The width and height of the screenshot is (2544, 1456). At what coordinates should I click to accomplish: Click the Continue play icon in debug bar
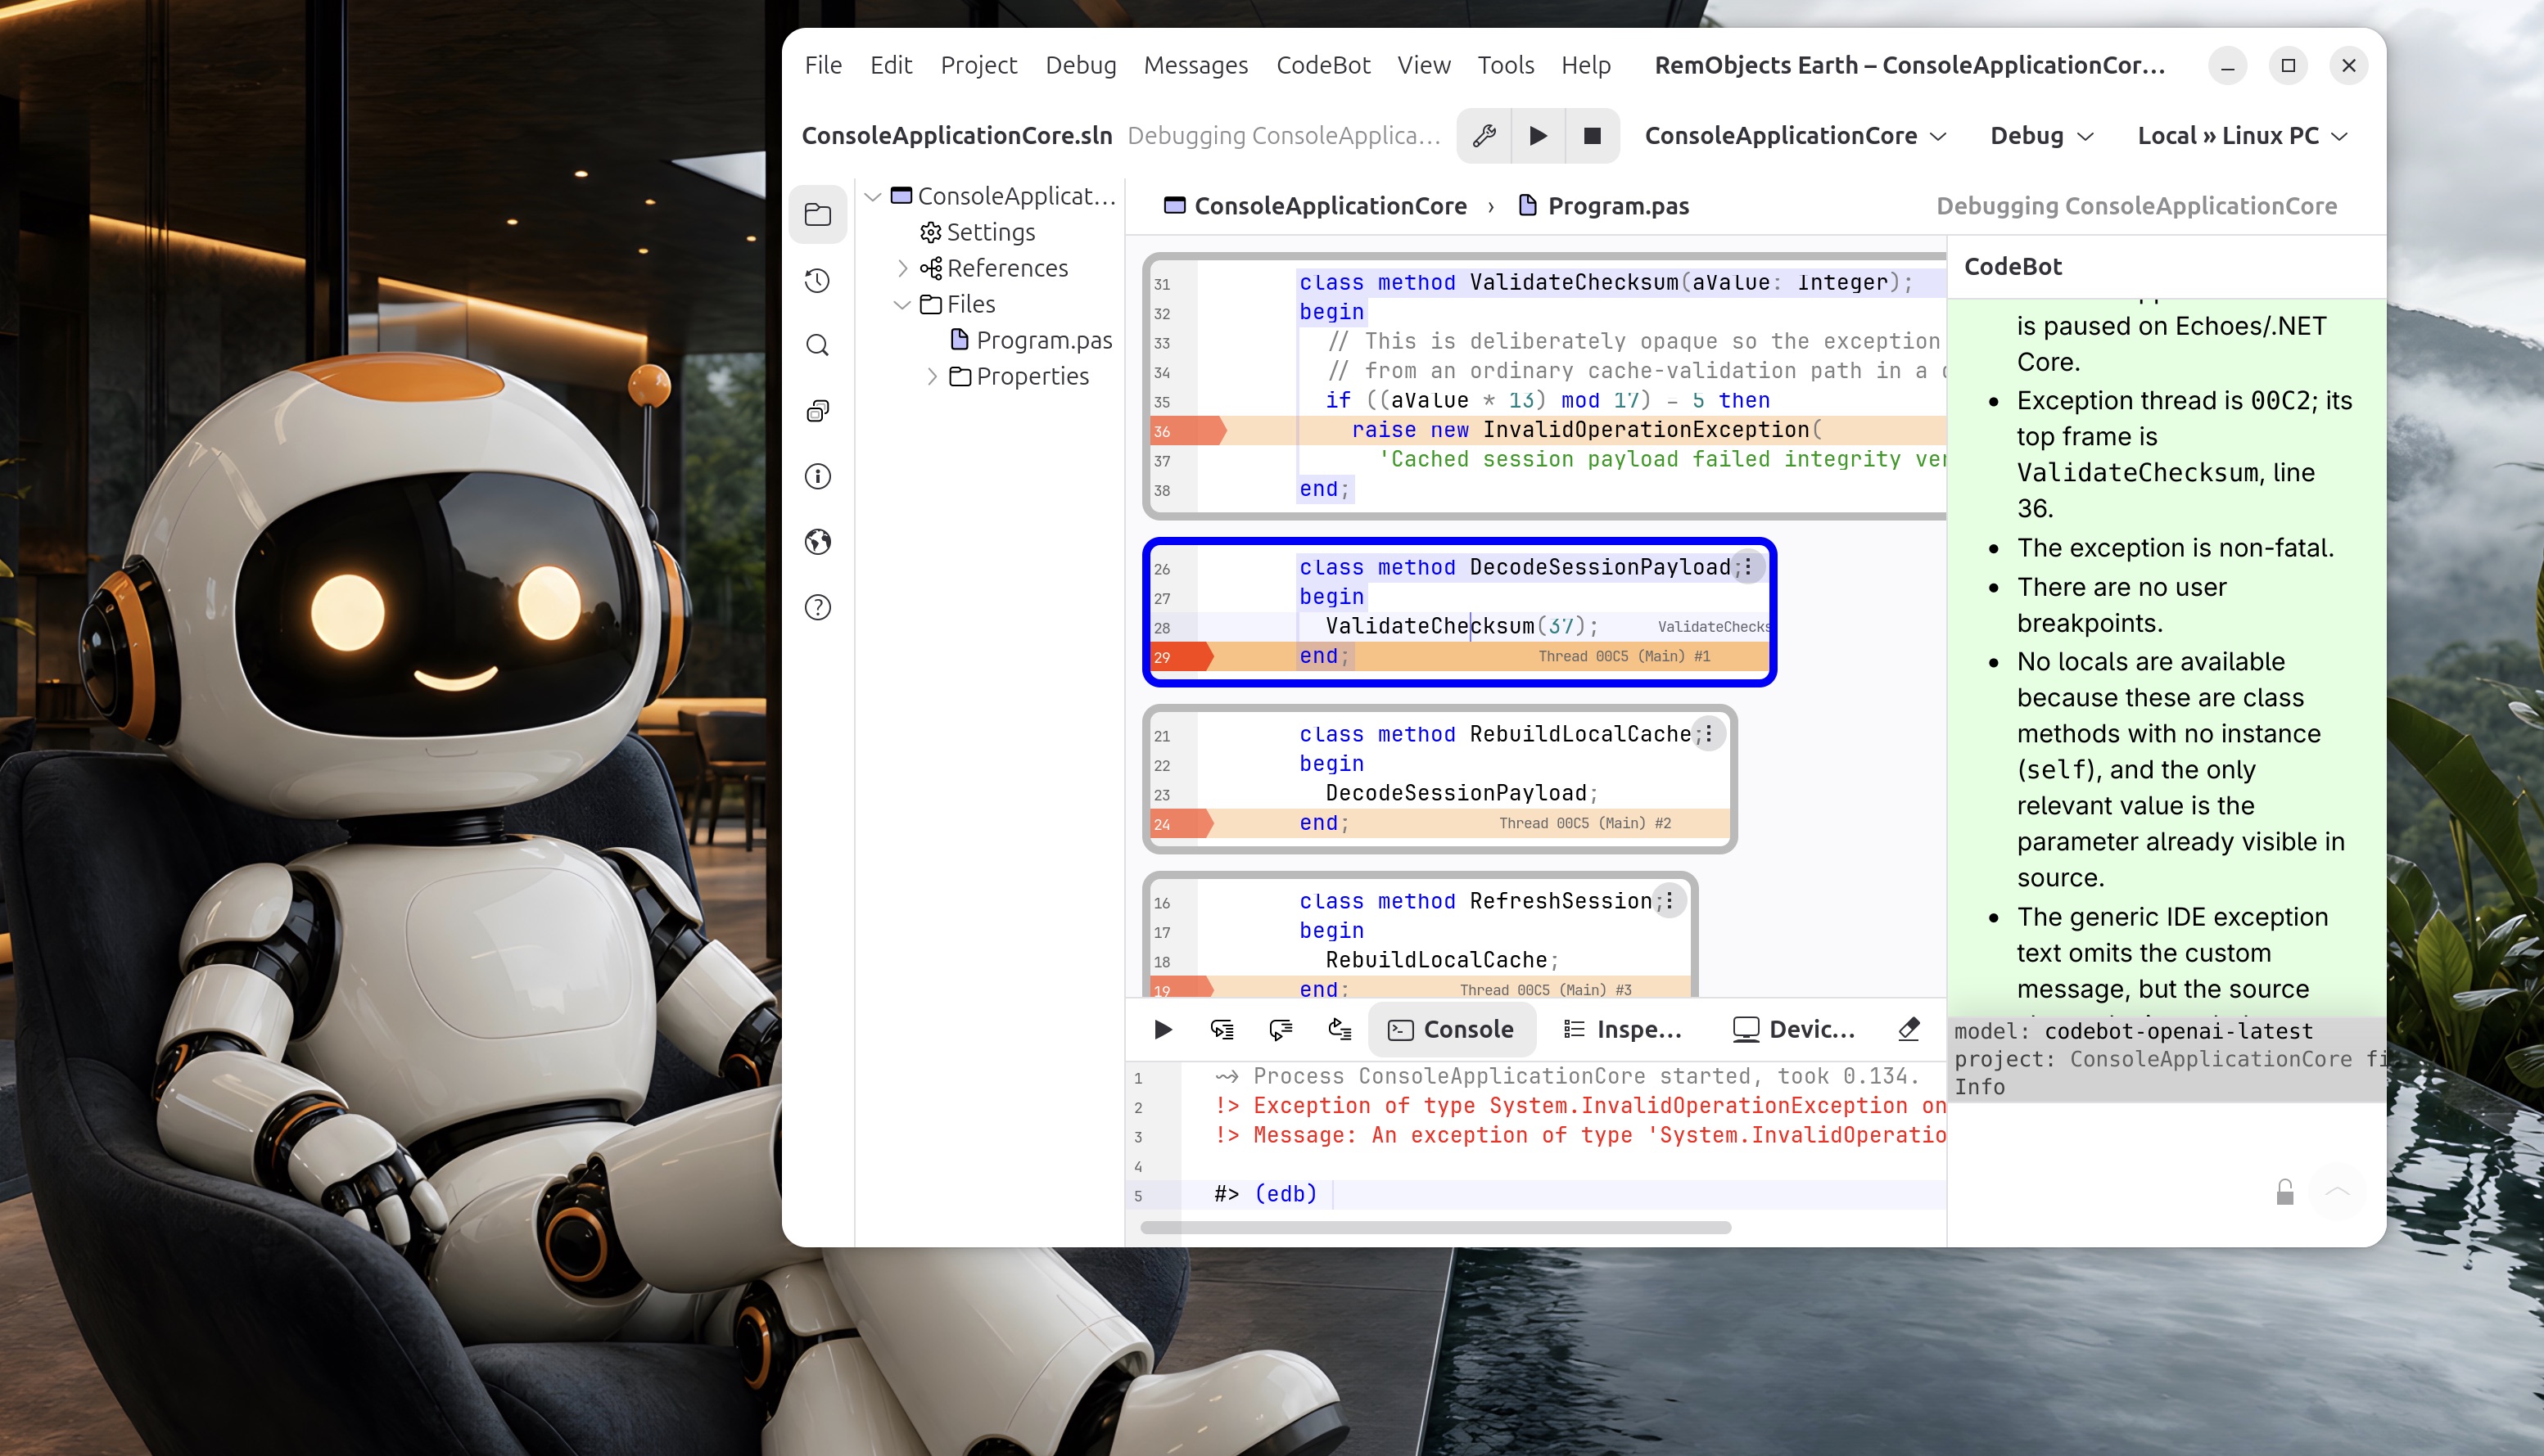click(1163, 1029)
